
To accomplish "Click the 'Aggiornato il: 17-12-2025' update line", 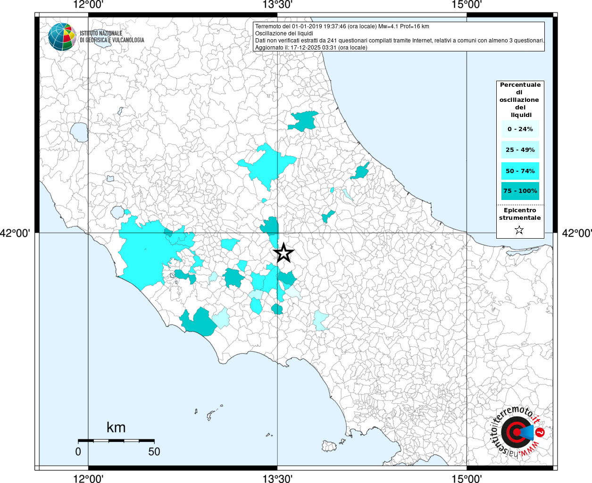I will click(311, 48).
